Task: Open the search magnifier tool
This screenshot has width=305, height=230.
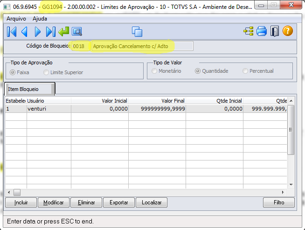Action: [77, 32]
